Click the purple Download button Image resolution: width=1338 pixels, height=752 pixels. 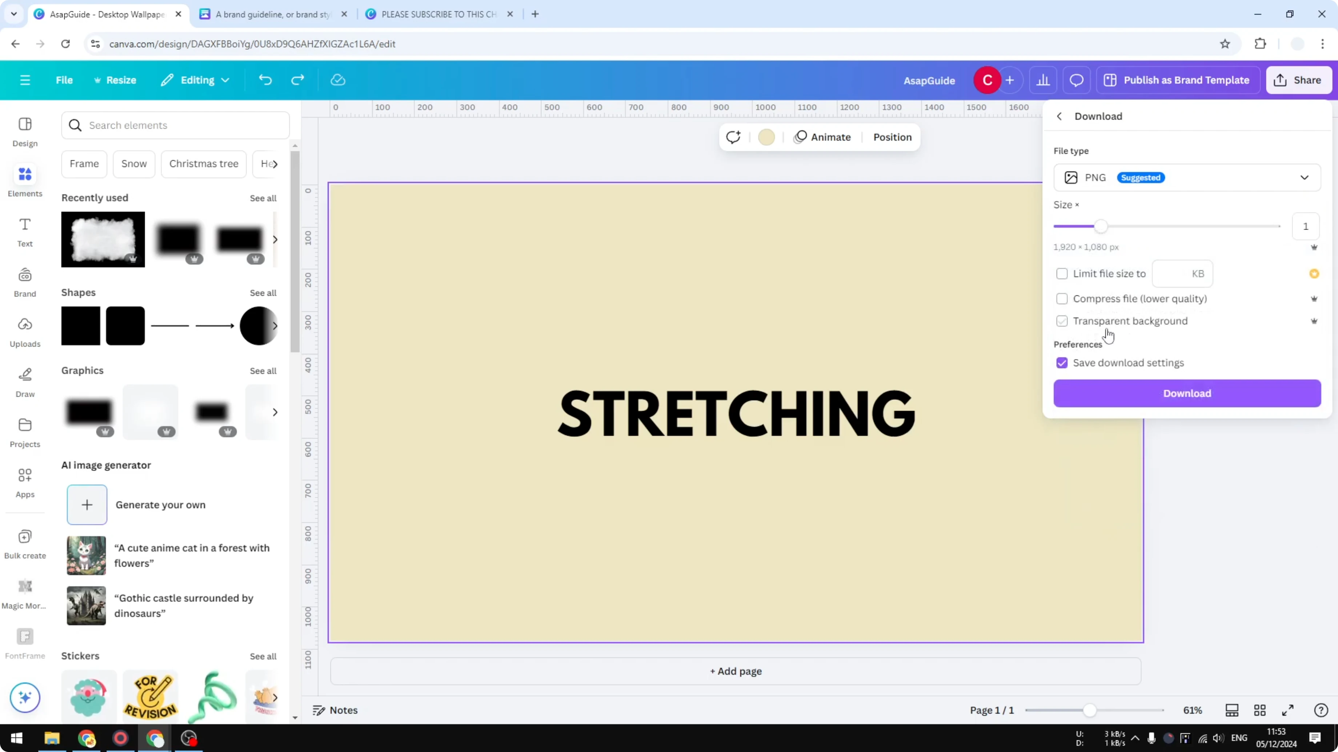(1187, 393)
